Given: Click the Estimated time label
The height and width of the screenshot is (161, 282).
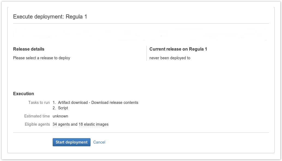Looking at the screenshot, I should (37, 116).
